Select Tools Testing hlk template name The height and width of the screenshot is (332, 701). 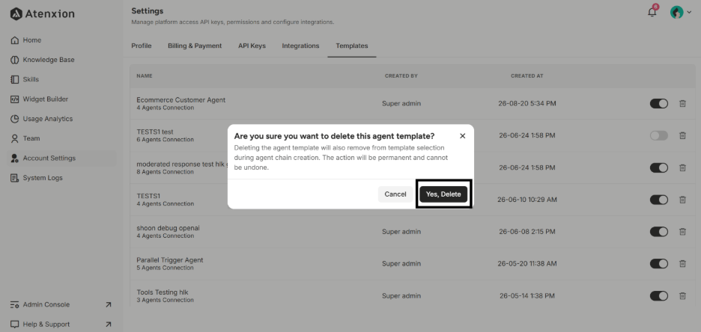point(163,292)
